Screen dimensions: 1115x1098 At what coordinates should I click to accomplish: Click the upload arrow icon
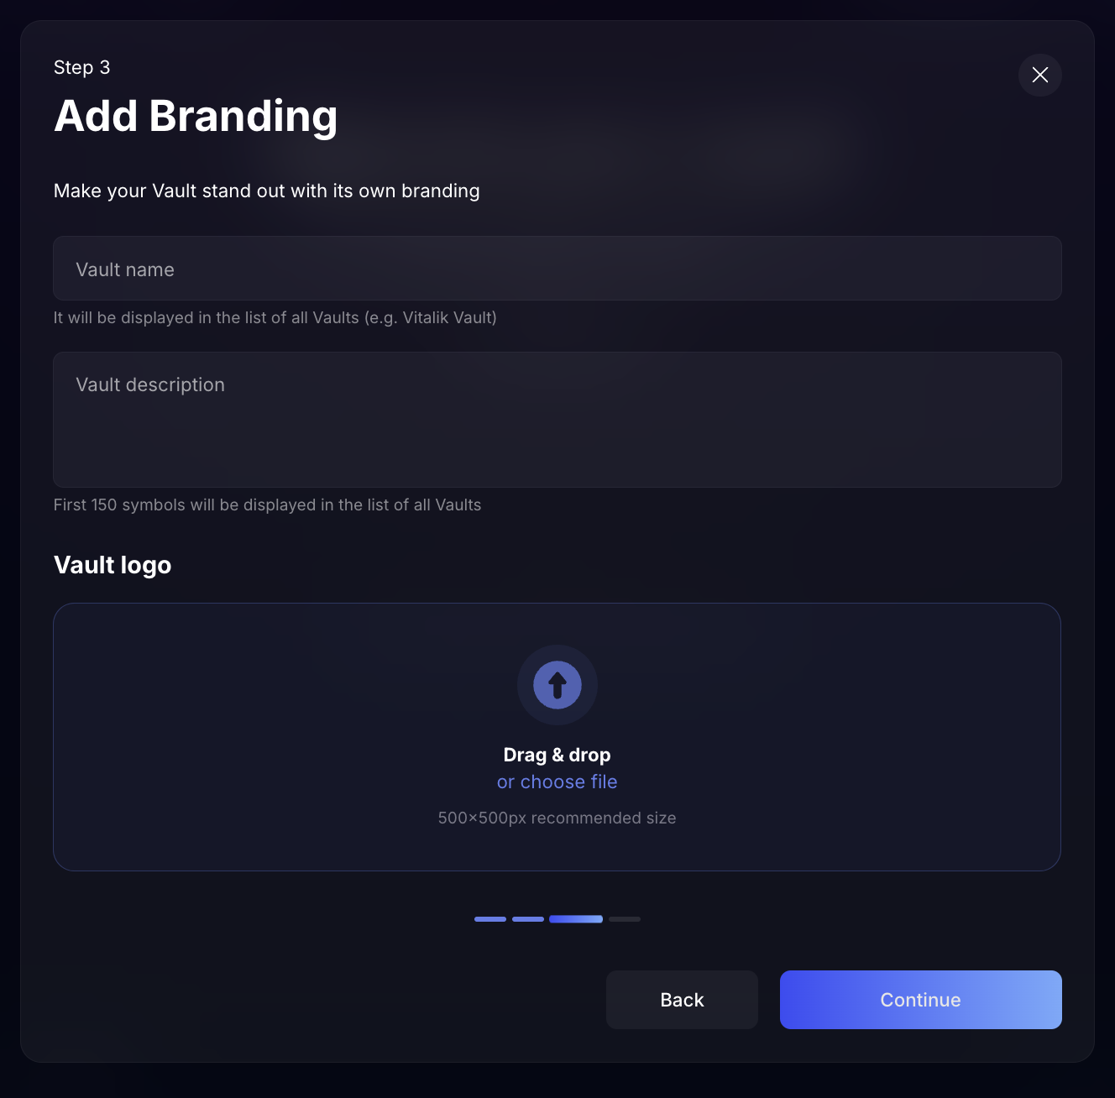click(557, 685)
